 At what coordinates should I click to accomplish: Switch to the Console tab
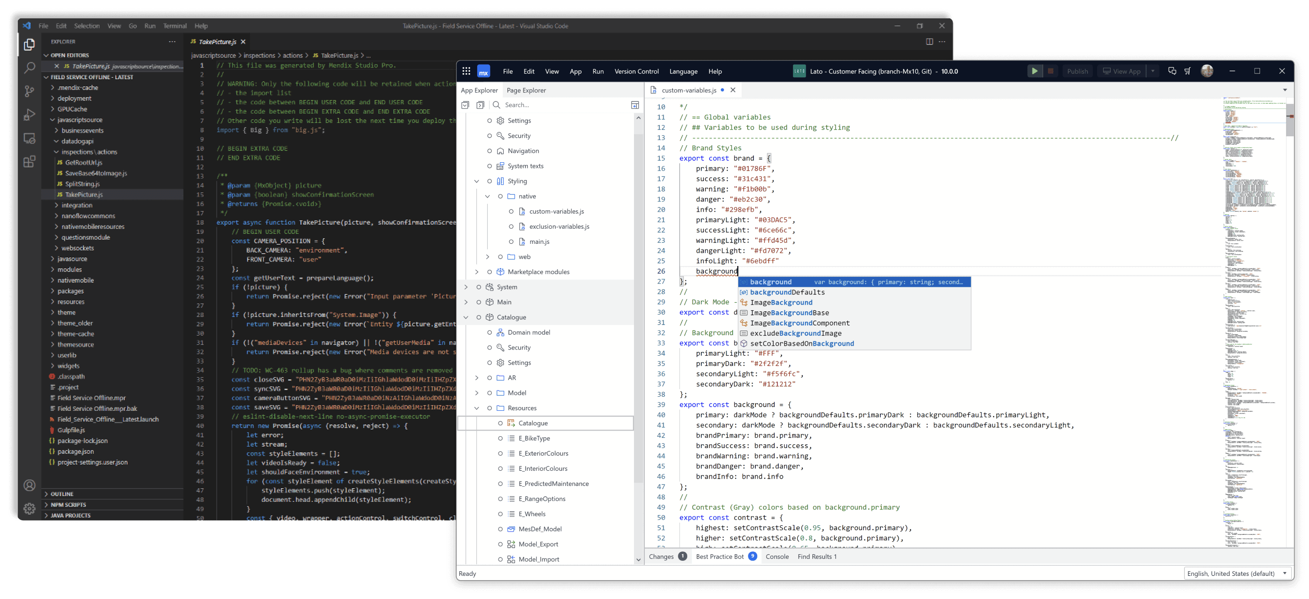pos(777,557)
